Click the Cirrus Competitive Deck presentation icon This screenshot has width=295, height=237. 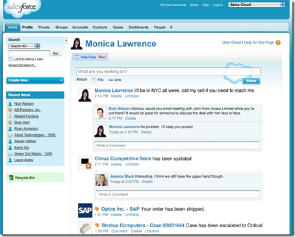[85, 162]
